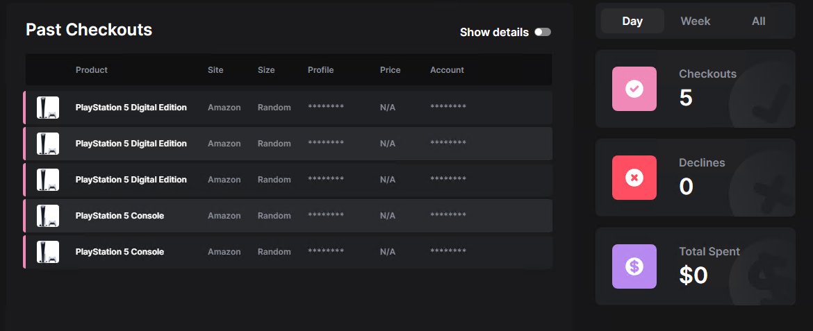Click the Product column header

[92, 70]
